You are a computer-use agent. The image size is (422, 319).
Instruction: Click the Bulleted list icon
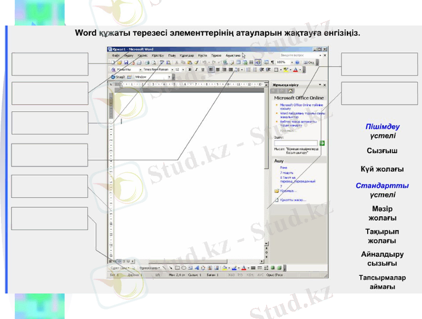[255, 70]
